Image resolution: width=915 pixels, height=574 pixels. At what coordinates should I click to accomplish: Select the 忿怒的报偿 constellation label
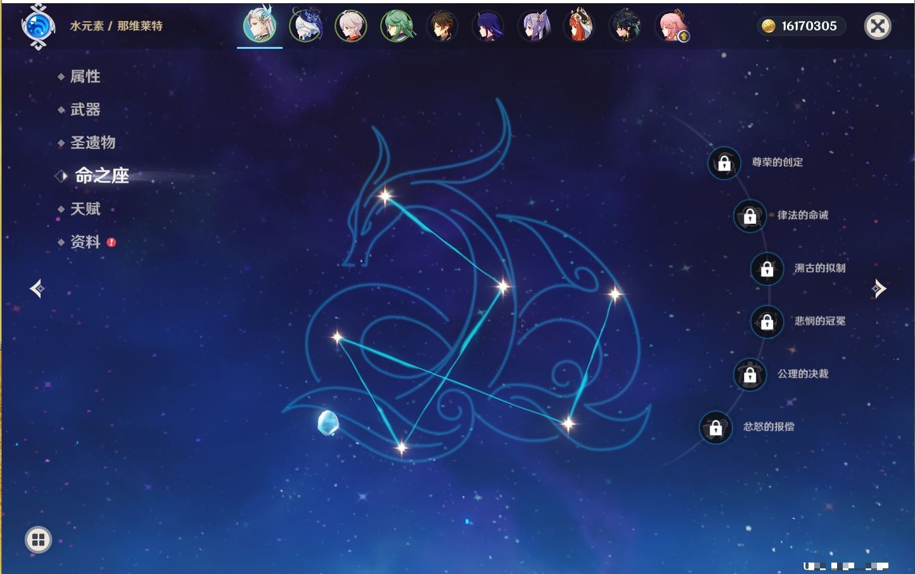point(769,426)
